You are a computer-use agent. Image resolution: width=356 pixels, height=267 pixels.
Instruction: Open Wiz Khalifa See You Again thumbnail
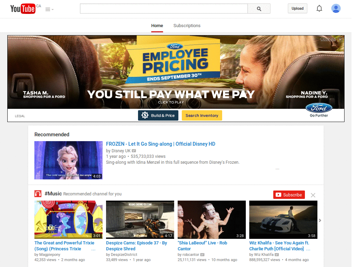[283, 220]
